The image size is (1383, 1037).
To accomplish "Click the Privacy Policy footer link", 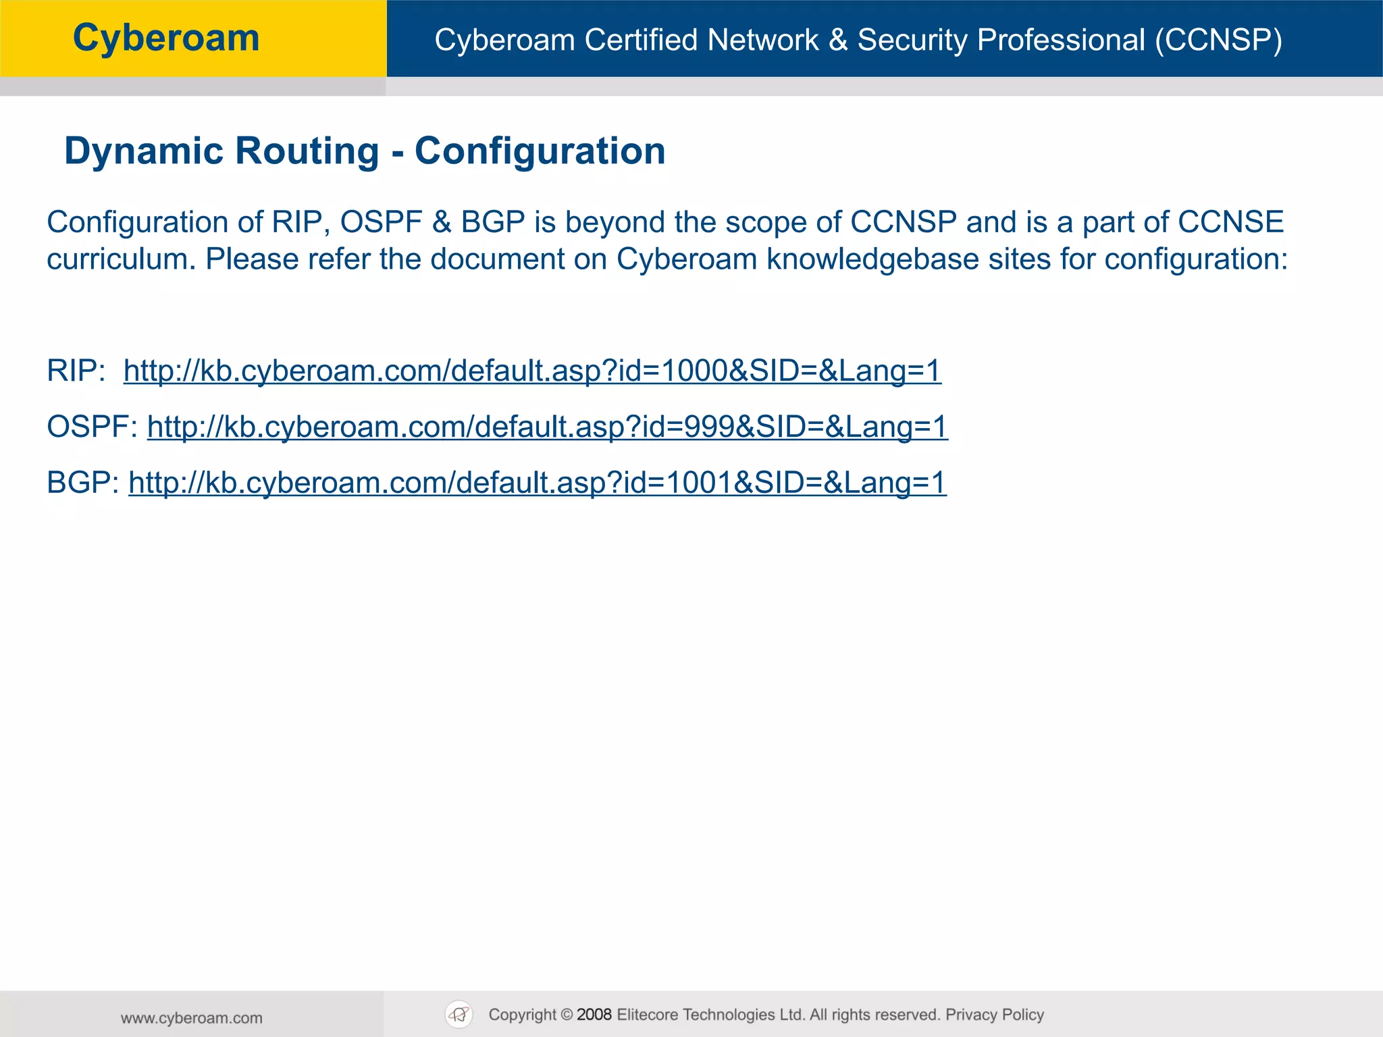I will coord(995,1015).
